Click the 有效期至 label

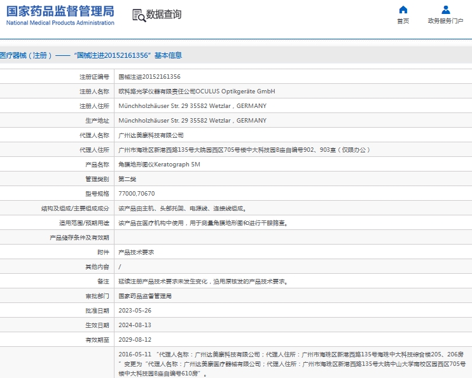coord(97,340)
